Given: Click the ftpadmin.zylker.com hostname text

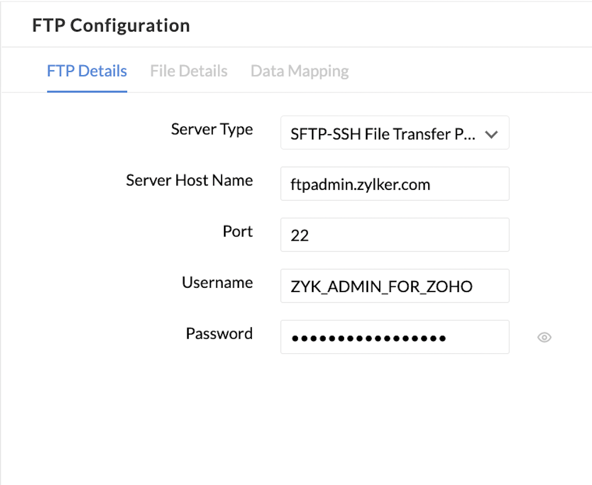Looking at the screenshot, I should pos(360,185).
